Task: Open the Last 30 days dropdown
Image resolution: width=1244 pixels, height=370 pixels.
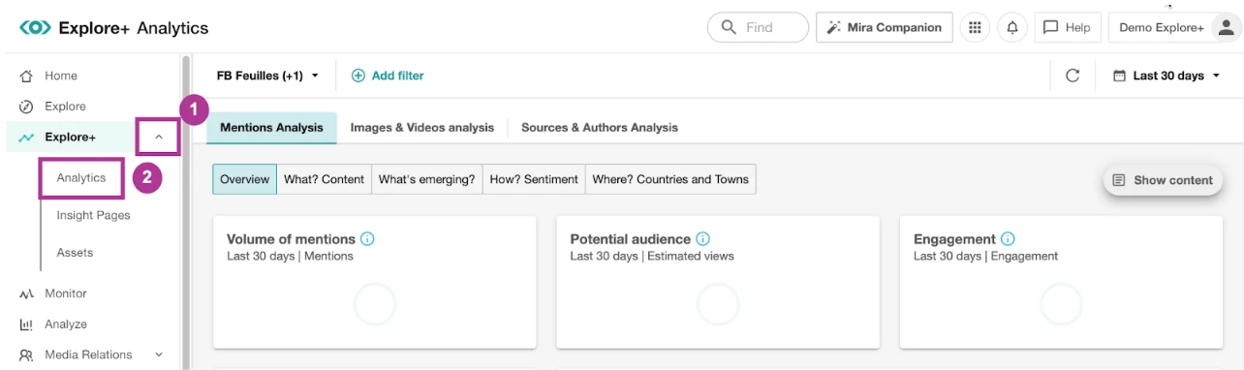Action: point(1166,76)
